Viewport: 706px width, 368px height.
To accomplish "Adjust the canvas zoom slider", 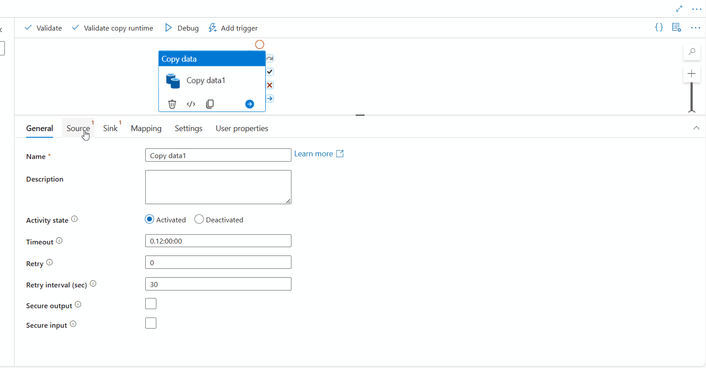I will (692, 97).
